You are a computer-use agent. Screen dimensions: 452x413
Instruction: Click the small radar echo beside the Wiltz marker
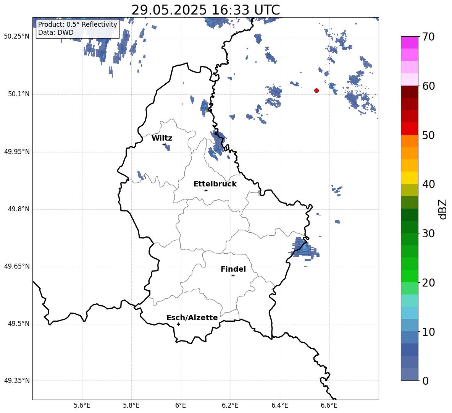(167, 147)
